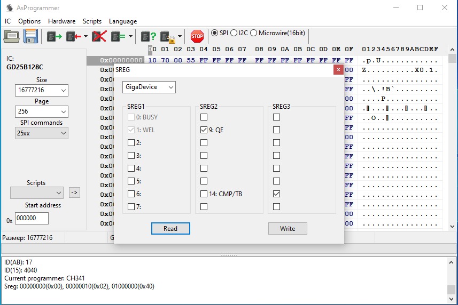Screen dimensions: 458x305
Task: Toggle the first SREG3 checkbox
Action: coord(277,117)
